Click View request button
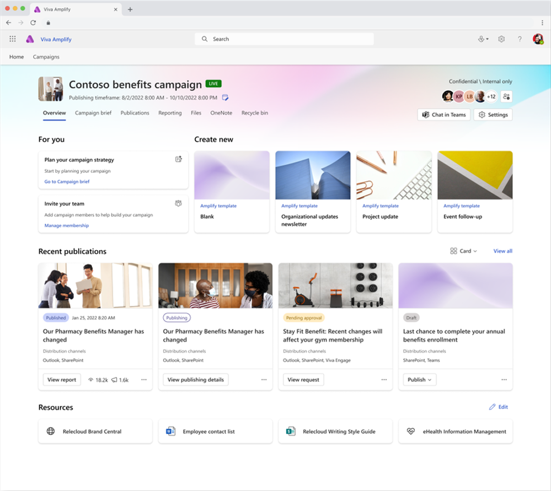This screenshot has height=491, width=551. pyautogui.click(x=303, y=380)
